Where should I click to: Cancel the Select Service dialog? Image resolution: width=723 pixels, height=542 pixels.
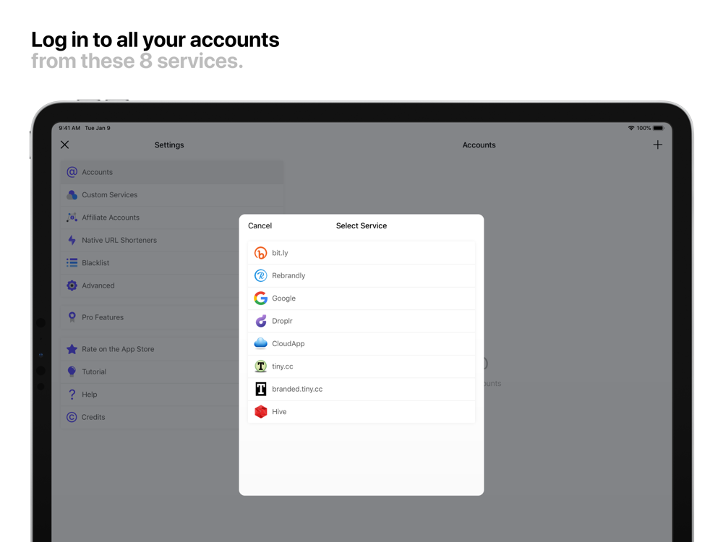coord(260,225)
